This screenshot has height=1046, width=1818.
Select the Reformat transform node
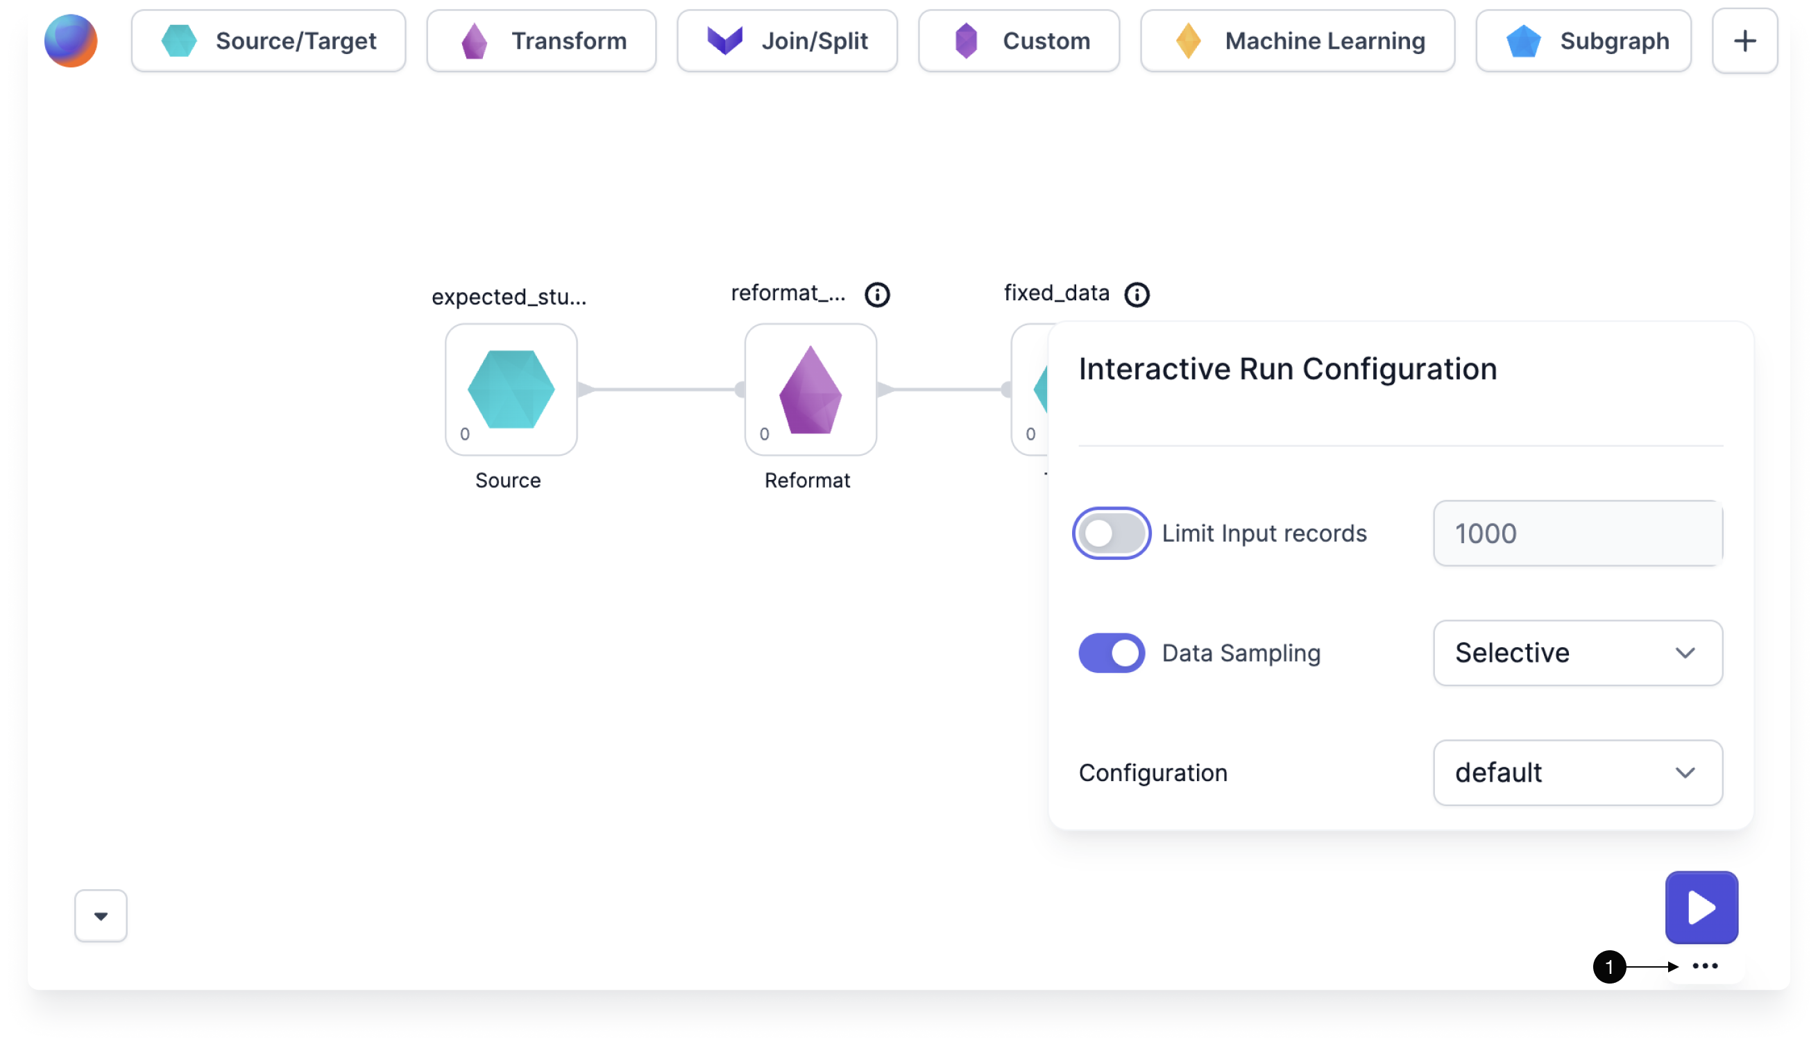pos(810,390)
